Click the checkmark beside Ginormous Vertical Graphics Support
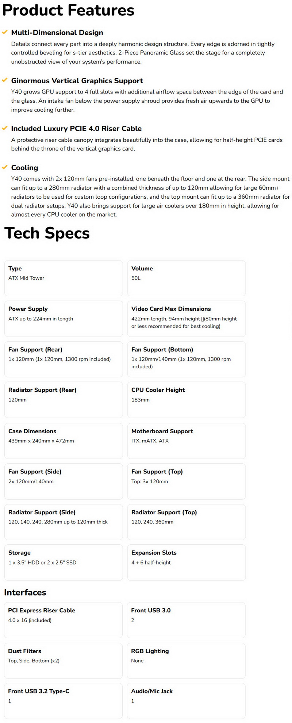Screen dimensions: 292x723 point(5,80)
